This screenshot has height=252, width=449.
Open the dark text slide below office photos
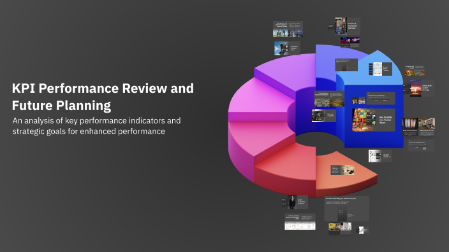(421, 146)
